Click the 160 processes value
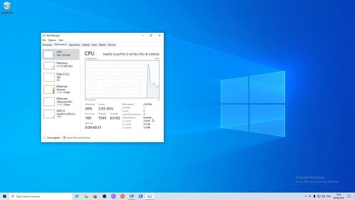Image resolution: width=355 pixels, height=200 pixels. click(x=88, y=118)
